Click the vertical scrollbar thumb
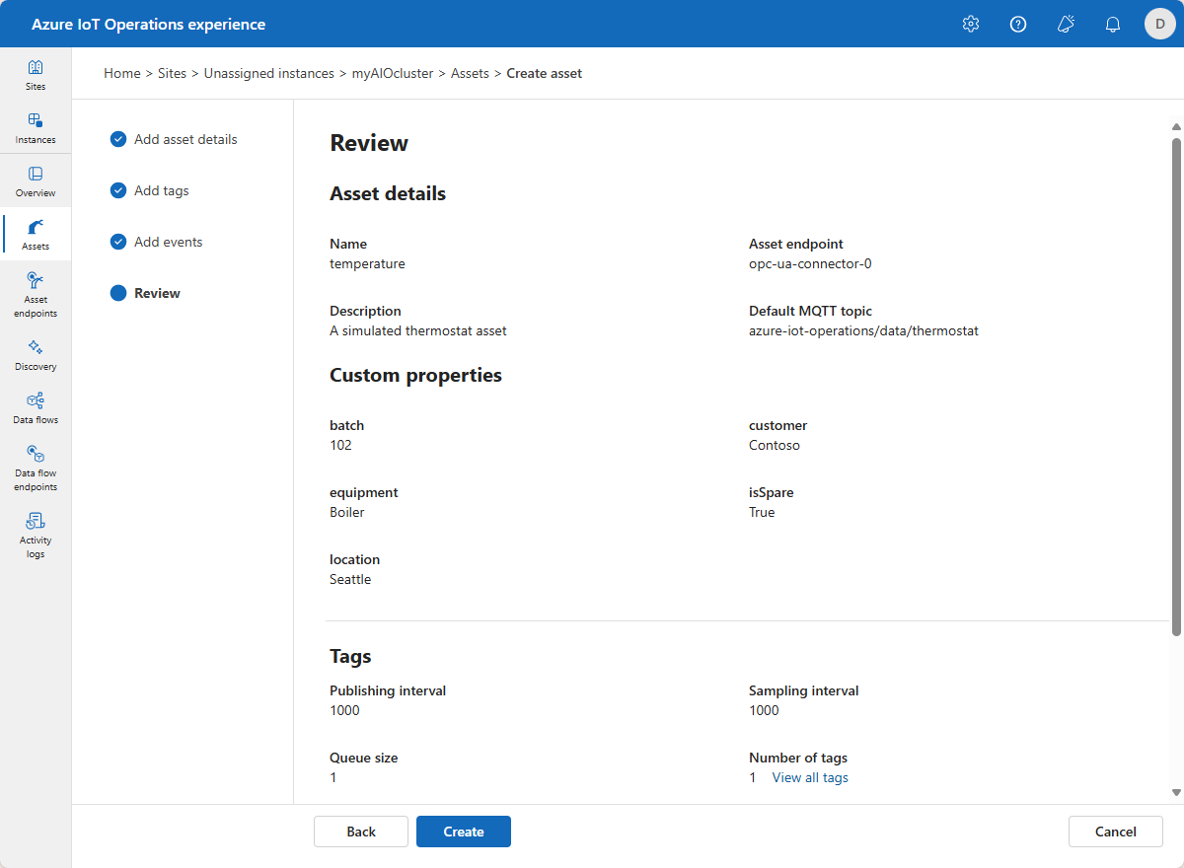This screenshot has width=1184, height=868. [x=1176, y=387]
